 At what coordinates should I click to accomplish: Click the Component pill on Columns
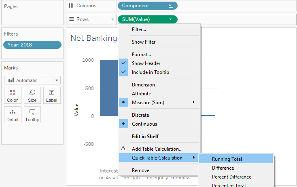tap(148, 6)
